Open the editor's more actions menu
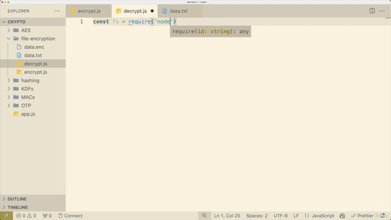Screen dimensions: 391x220 [x=382, y=11]
